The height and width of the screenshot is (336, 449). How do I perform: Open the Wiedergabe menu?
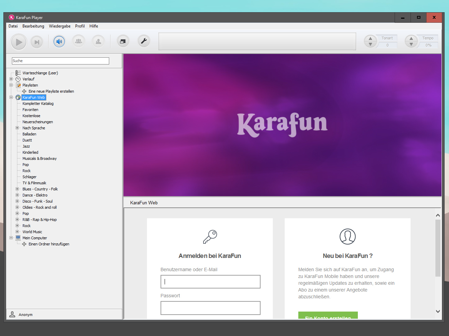[x=60, y=26]
